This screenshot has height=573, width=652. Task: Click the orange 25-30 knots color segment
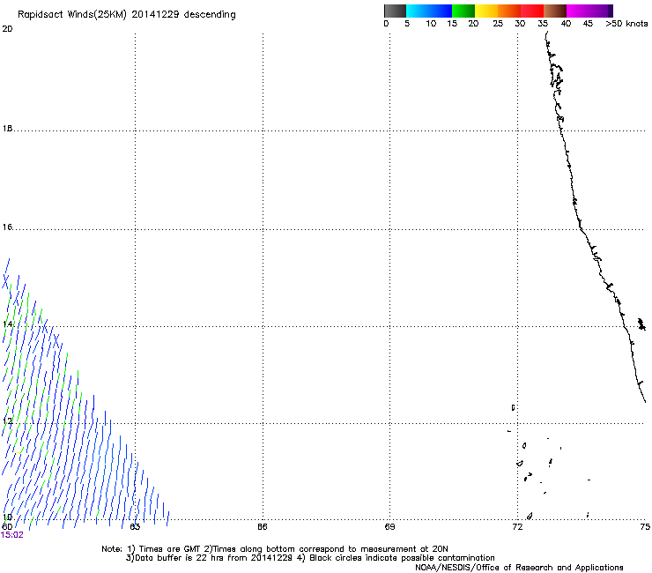[x=509, y=11]
